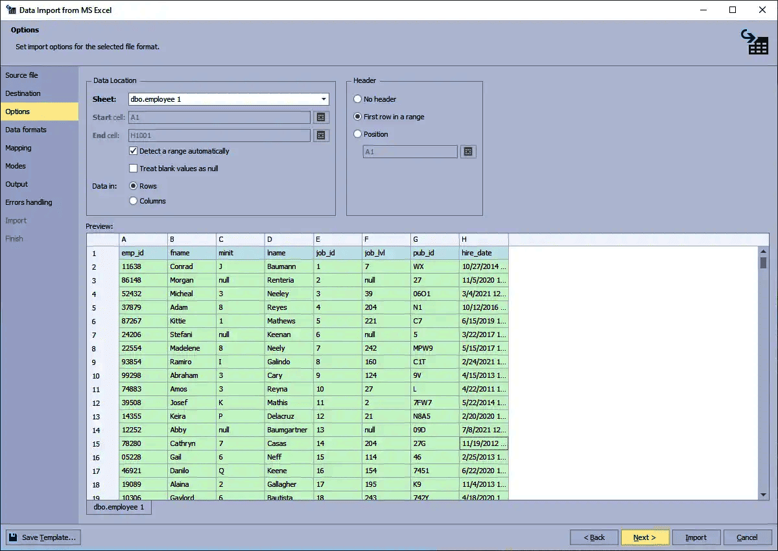Click the Save Template button

42,537
